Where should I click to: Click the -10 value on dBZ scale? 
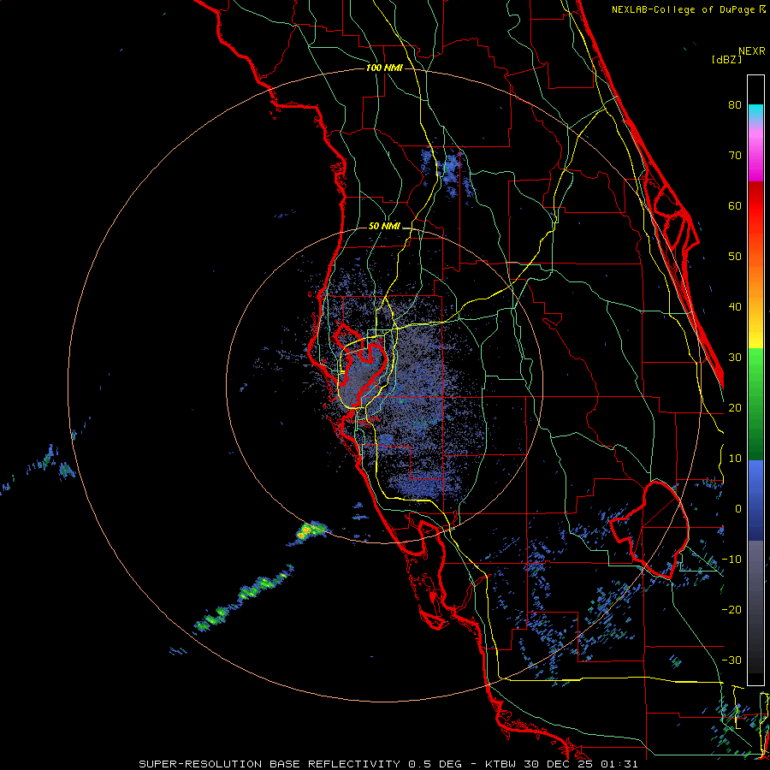click(x=731, y=560)
